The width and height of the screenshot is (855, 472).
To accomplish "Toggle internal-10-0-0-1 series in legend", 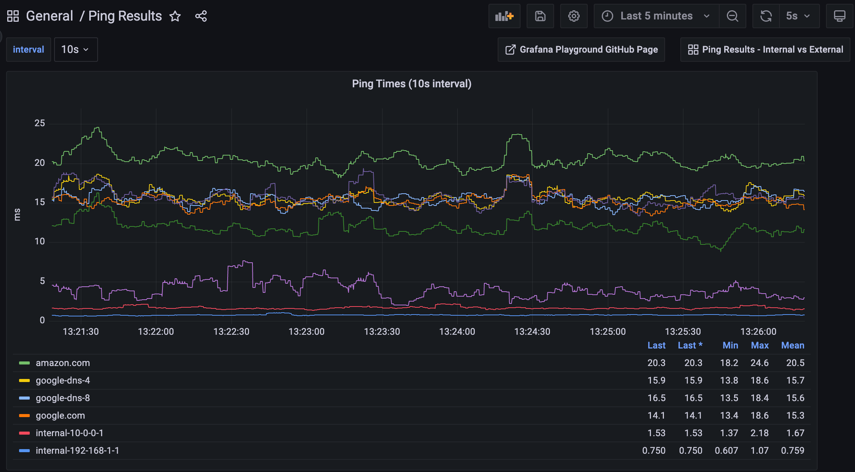I will (x=69, y=433).
